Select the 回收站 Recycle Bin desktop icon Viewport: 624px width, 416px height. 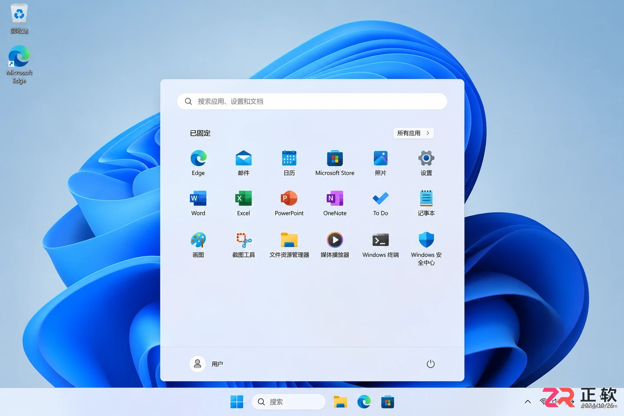pos(19,19)
